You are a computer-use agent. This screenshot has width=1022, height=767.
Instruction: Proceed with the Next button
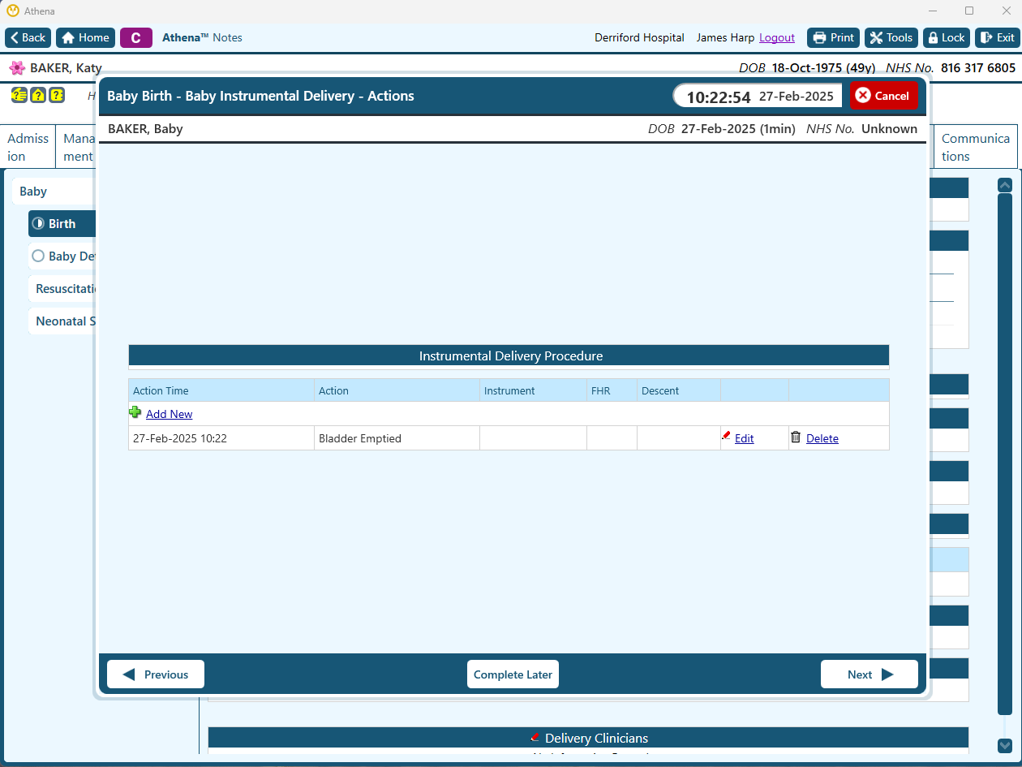870,674
